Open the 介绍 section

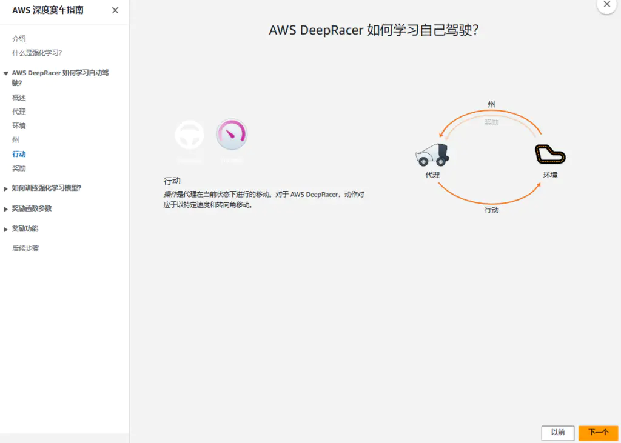[19, 38]
